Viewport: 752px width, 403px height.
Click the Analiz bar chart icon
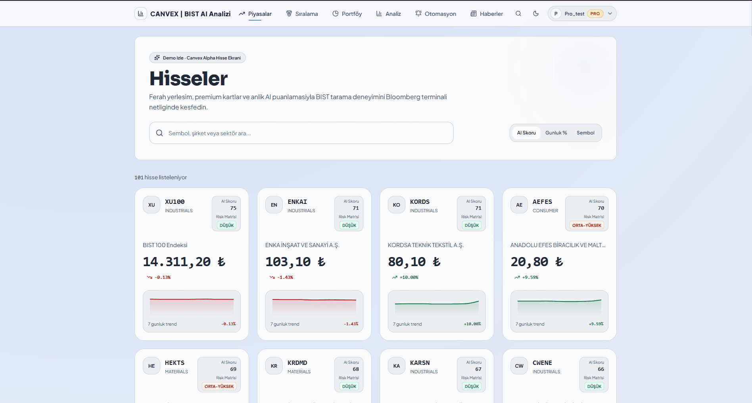click(379, 13)
